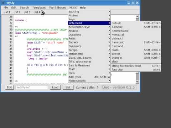Expand the Tuplets submenu
This screenshot has height=128, width=171.
coord(89,42)
